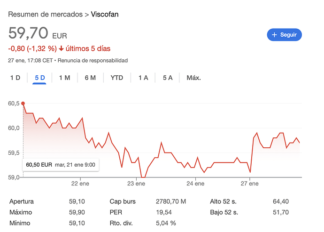Switch to the 1 M range tab
The width and height of the screenshot is (324, 232).
click(64, 78)
